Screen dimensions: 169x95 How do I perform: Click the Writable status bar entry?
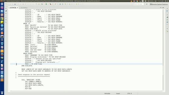pos(107,93)
